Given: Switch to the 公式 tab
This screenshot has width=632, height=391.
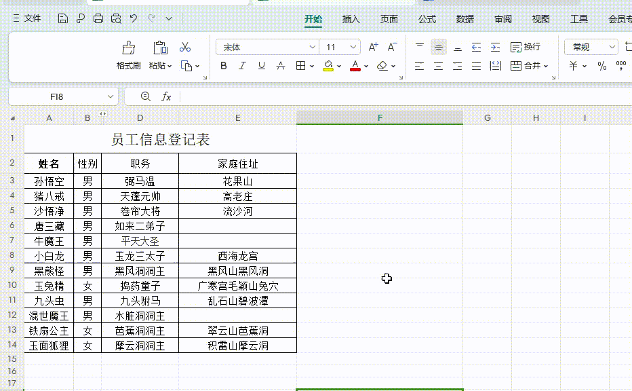Looking at the screenshot, I should (427, 19).
